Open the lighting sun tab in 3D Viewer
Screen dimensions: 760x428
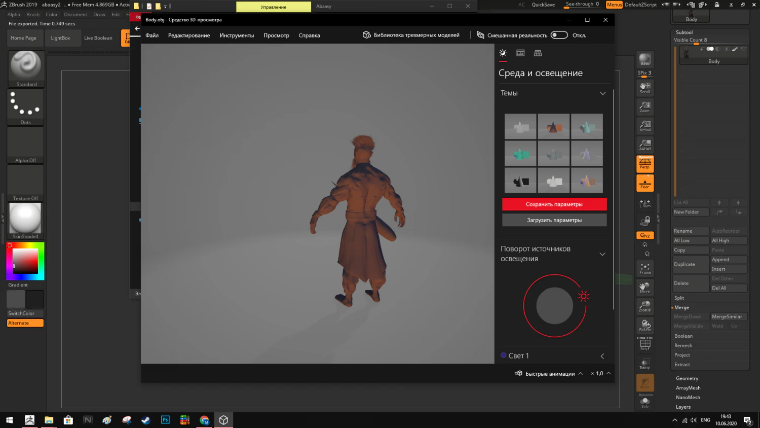(x=503, y=53)
